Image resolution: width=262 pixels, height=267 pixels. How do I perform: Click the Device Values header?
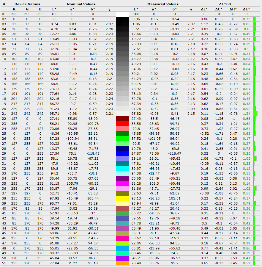pos(27,4)
